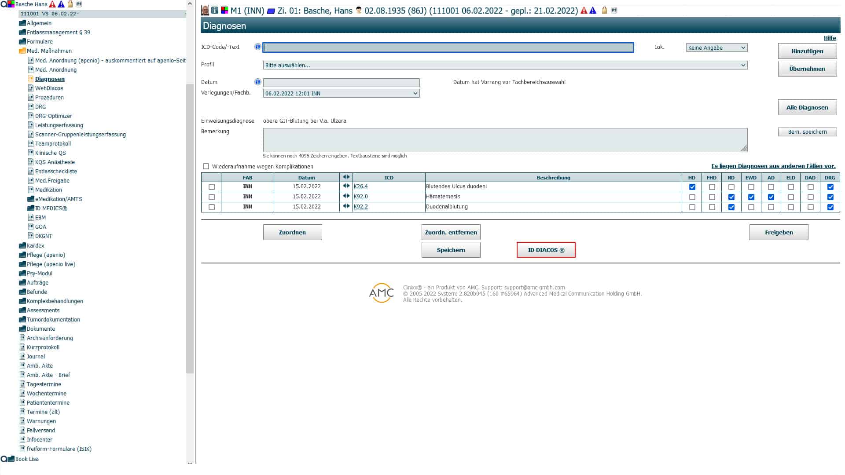This screenshot has width=845, height=475.
Task: Click the red warning triangle in header
Action: 584,10
